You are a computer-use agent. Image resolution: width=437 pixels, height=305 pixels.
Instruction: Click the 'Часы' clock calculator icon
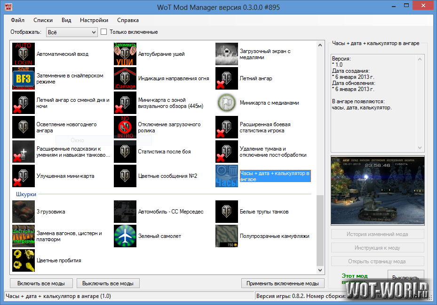coord(227,176)
